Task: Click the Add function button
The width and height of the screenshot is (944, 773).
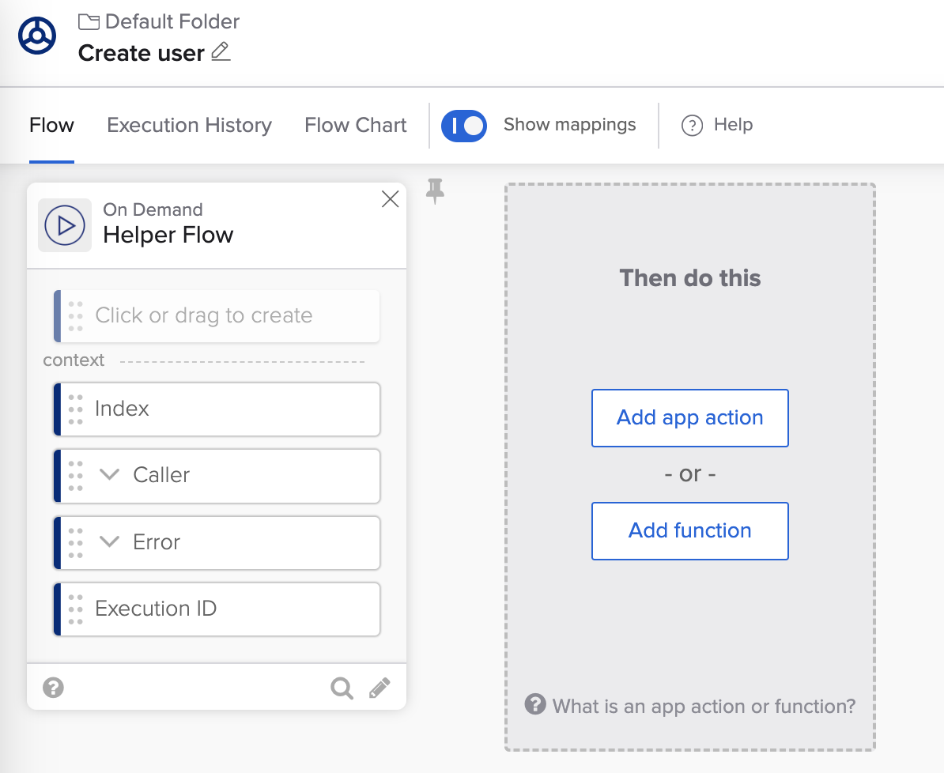Action: pyautogui.click(x=689, y=531)
